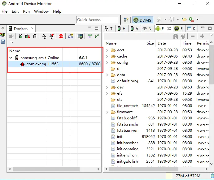The height and width of the screenshot is (180, 214).
Task: Click the greyed-out page with up arrow
Action: click(x=172, y=19)
